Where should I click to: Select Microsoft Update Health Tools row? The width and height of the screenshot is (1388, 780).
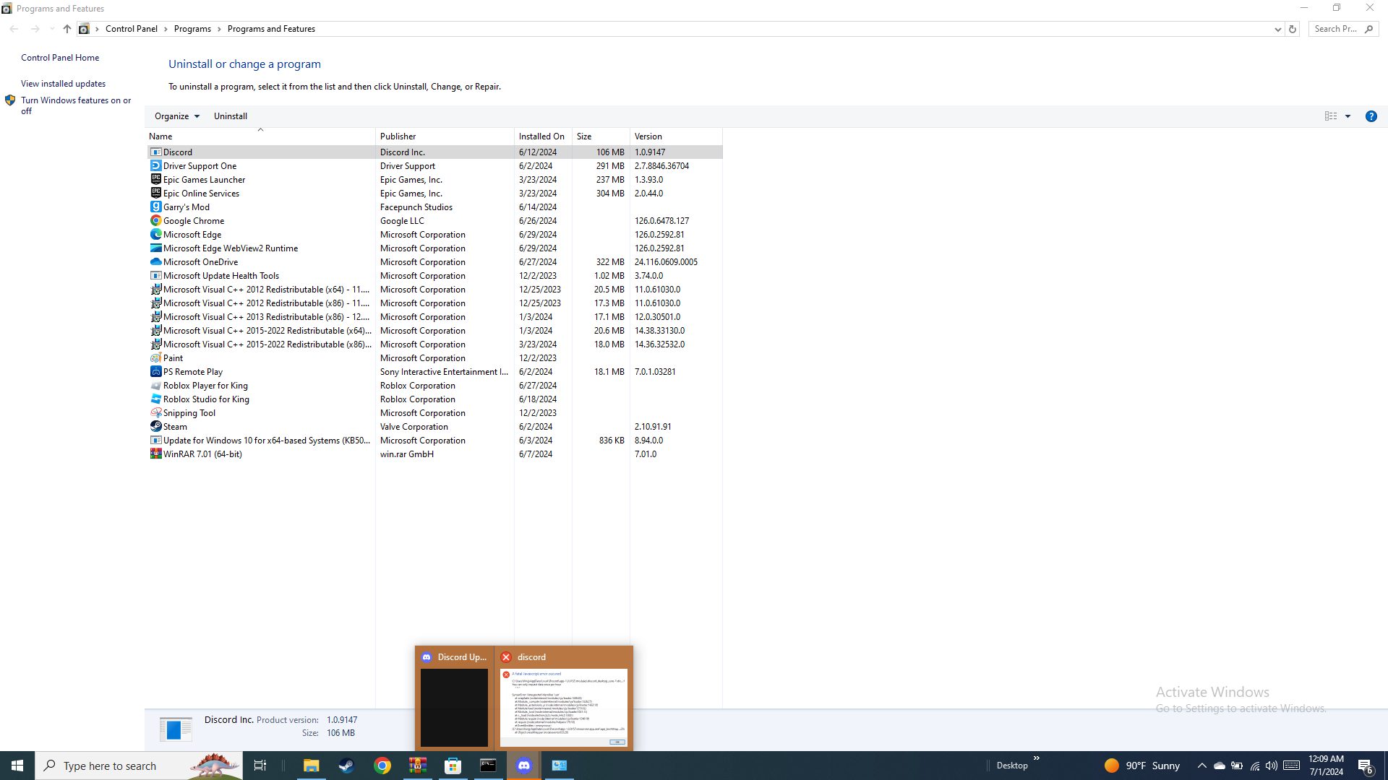[x=434, y=276]
